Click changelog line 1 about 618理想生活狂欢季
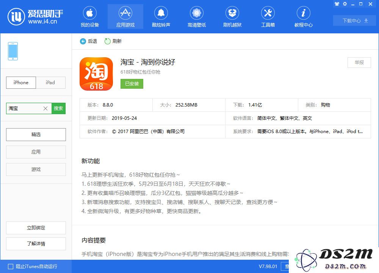The height and width of the screenshot is (273, 379). pos(156,184)
